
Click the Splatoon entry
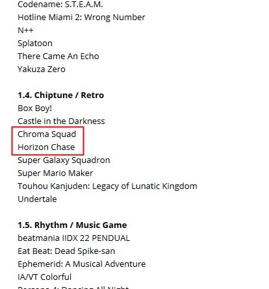(x=35, y=44)
